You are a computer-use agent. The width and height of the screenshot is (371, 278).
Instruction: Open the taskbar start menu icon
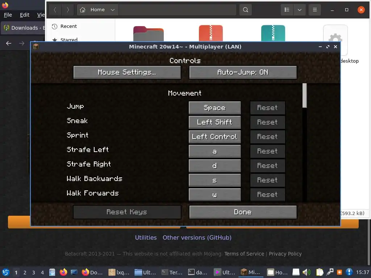coord(6,272)
